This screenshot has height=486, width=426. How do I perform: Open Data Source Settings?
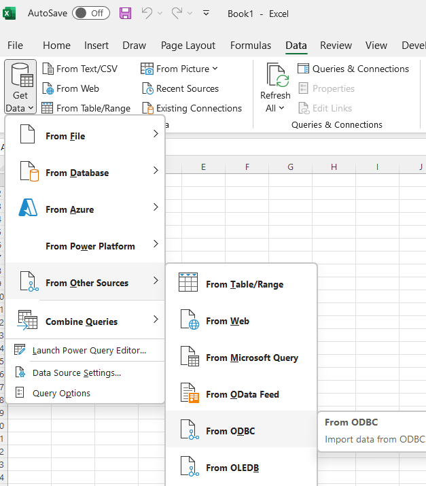point(85,373)
